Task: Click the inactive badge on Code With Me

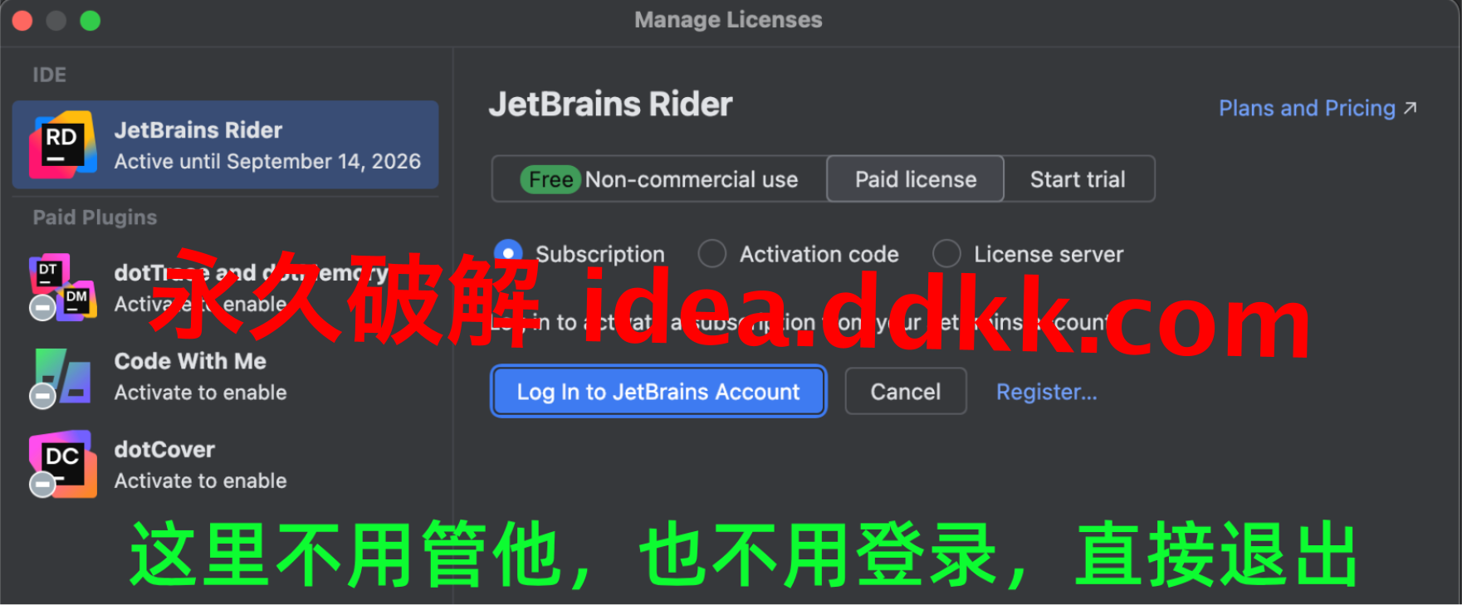Action: point(42,396)
